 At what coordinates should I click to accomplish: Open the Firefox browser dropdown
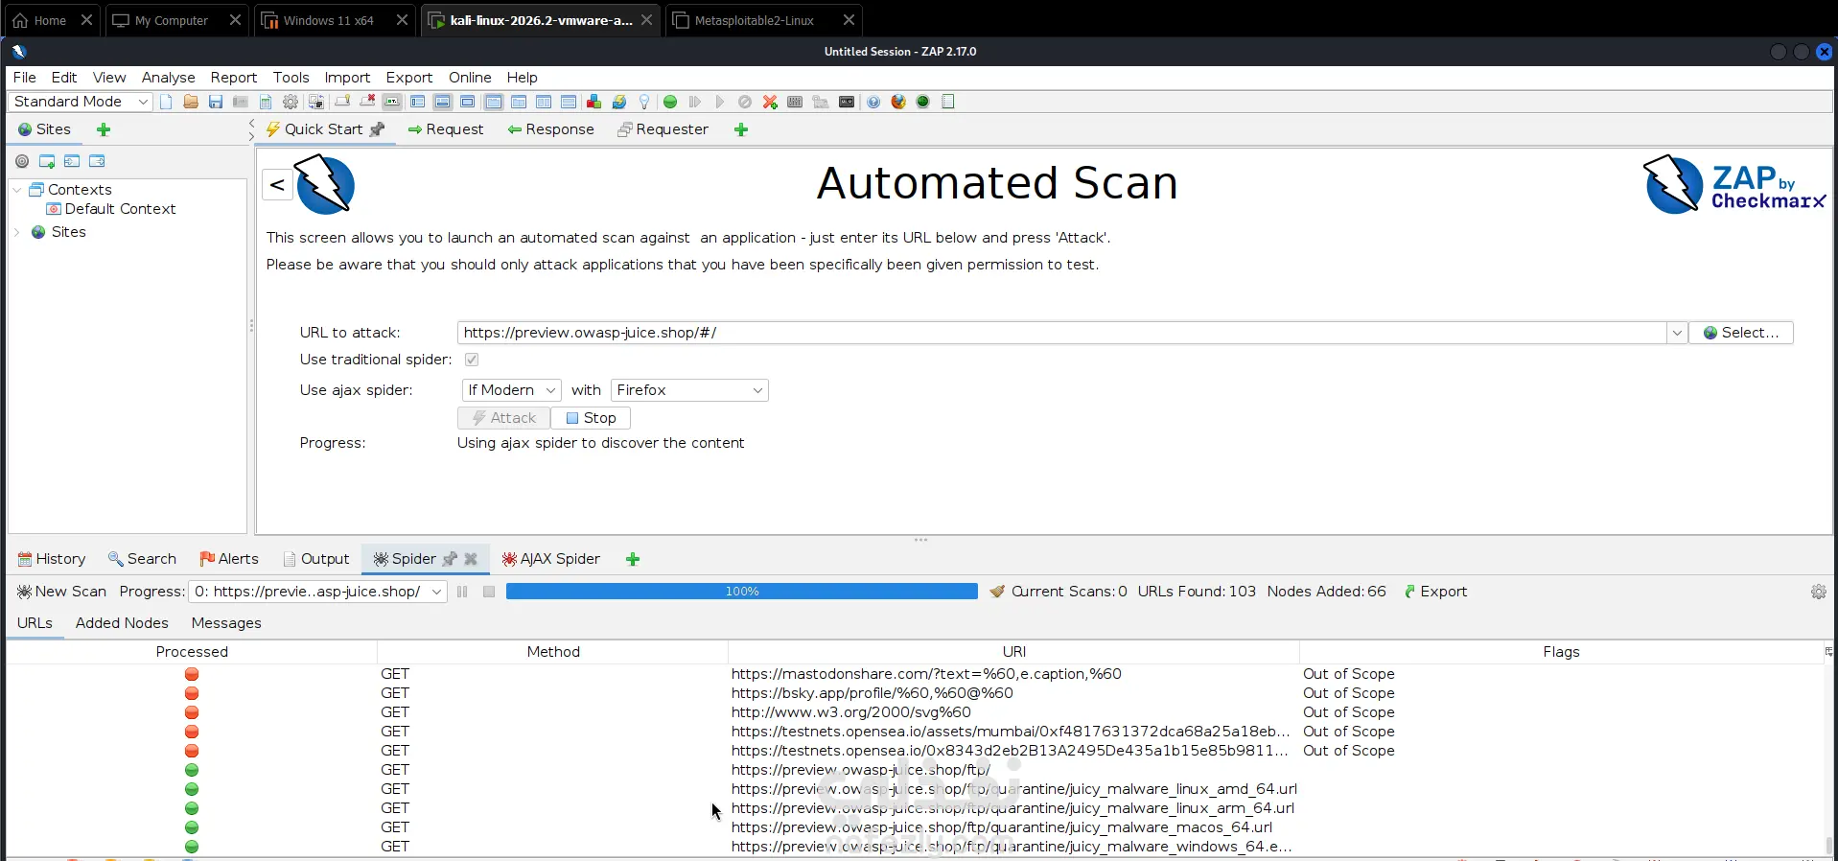tap(689, 390)
